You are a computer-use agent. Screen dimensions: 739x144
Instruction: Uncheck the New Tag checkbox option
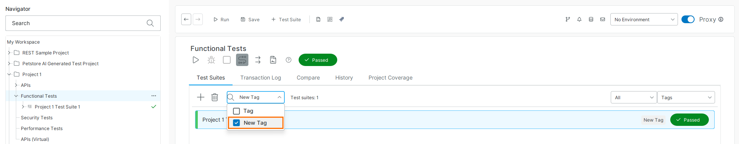[236, 123]
